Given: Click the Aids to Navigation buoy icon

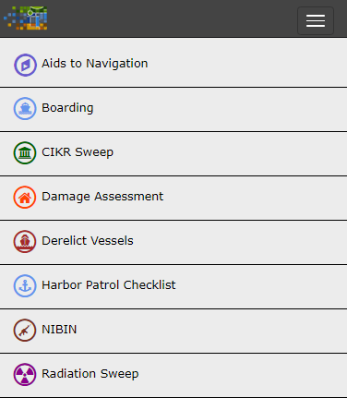Looking at the screenshot, I should [25, 65].
